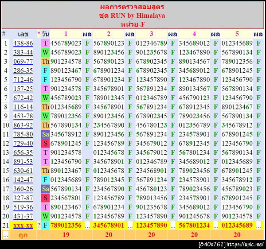Open the 863-92 number link
The image size is (266, 249).
[23, 125]
